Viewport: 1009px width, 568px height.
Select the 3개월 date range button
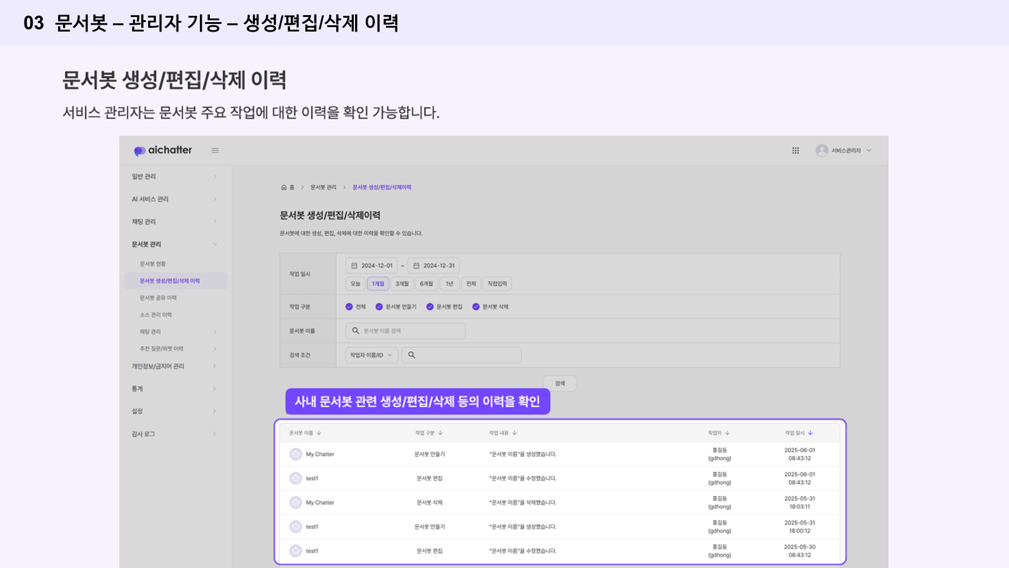(x=402, y=284)
